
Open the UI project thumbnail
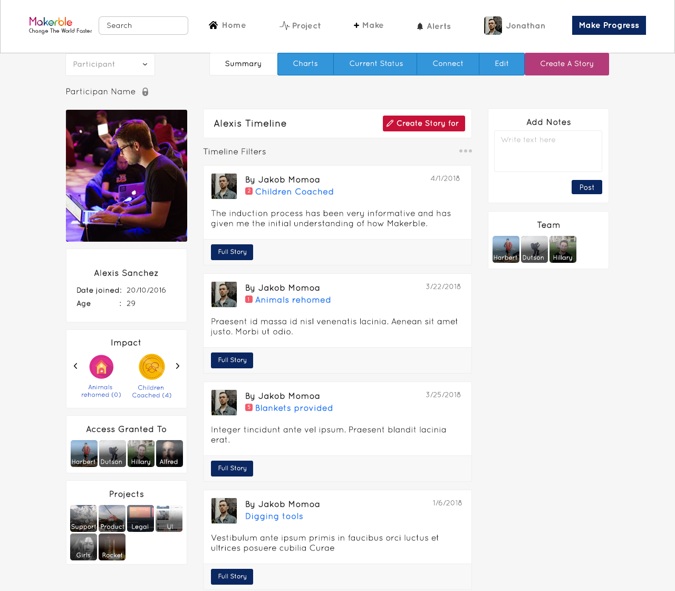[x=169, y=519]
